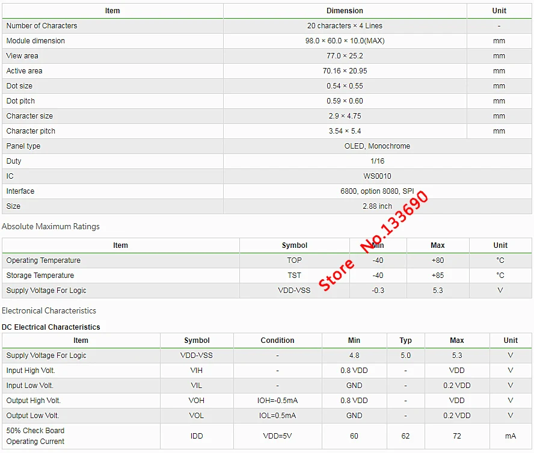Select the 'Input High Volt.' row label
Viewport: 534px width, 453px height.
(30, 370)
